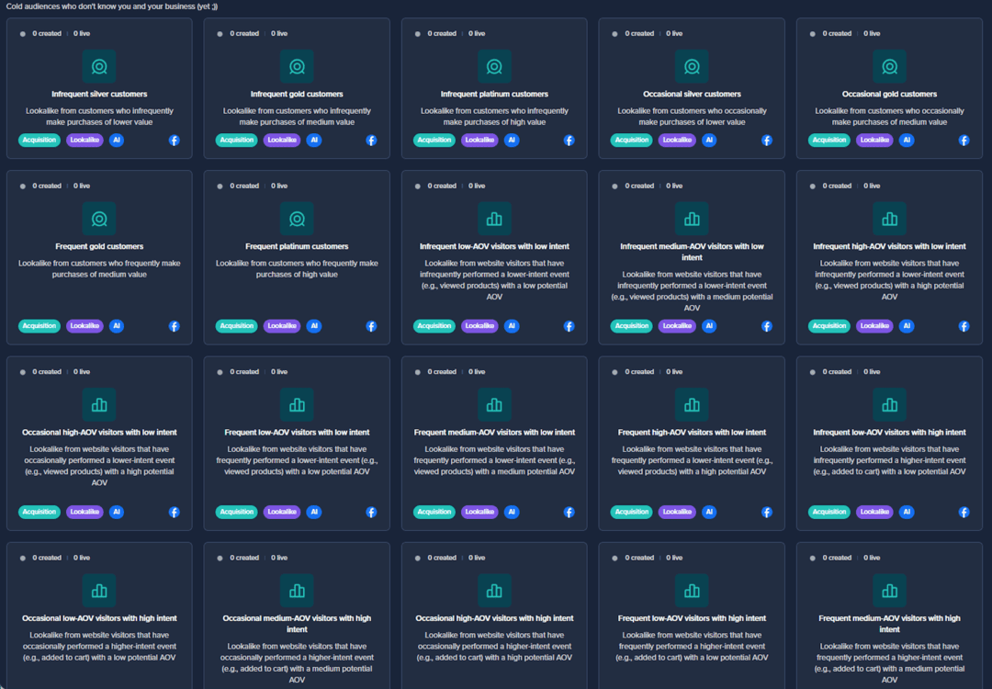This screenshot has height=689, width=992.
Task: Click bar chart icon on Occasional high-AOV low intent card
Action: 99,405
